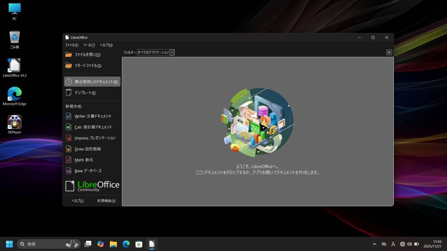Create a new Base データベース
Image resolution: width=447 pixels, height=251 pixels.
88,171
